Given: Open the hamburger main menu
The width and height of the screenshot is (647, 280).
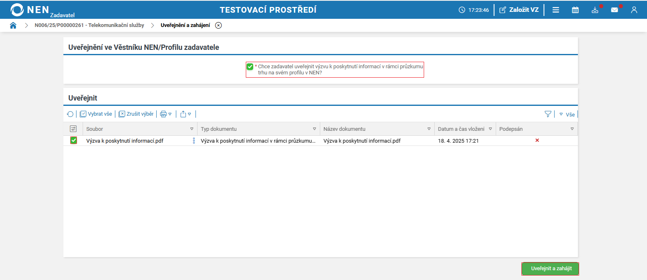Looking at the screenshot, I should [x=555, y=10].
